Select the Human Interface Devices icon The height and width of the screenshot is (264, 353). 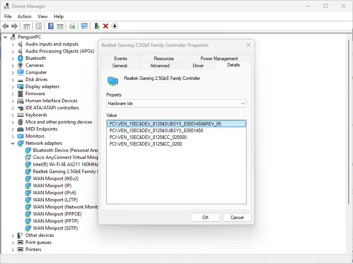(20, 101)
